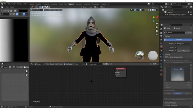Open the Window menu
193x108 pixels.
(x=20, y=4)
